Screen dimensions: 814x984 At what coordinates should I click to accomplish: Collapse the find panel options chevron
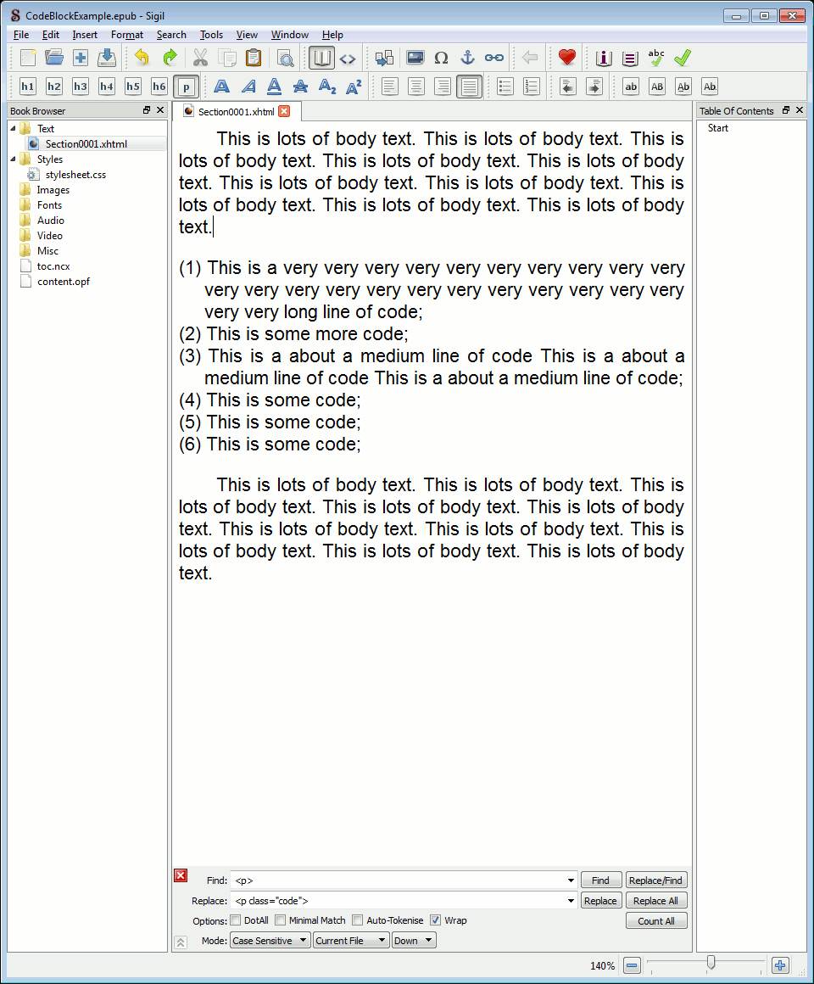click(x=181, y=942)
